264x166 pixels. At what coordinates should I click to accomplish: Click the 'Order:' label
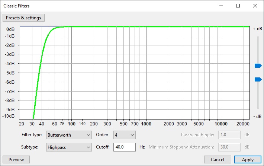pyautogui.click(x=102, y=135)
